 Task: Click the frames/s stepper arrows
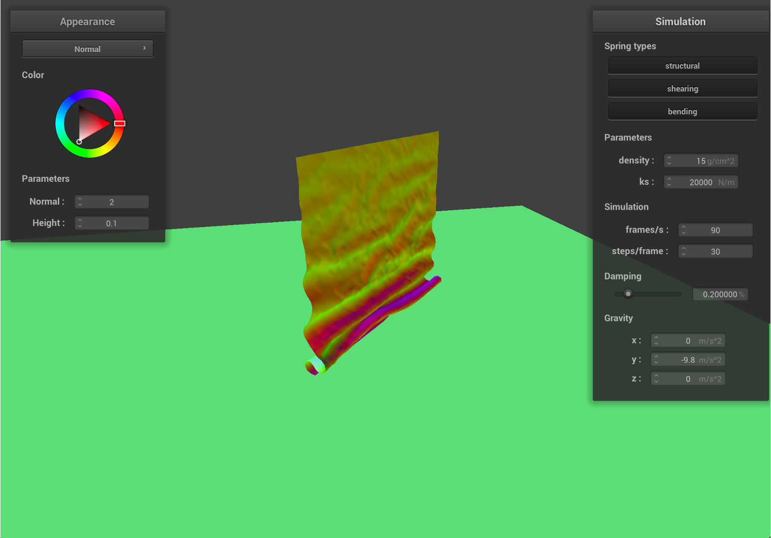684,230
